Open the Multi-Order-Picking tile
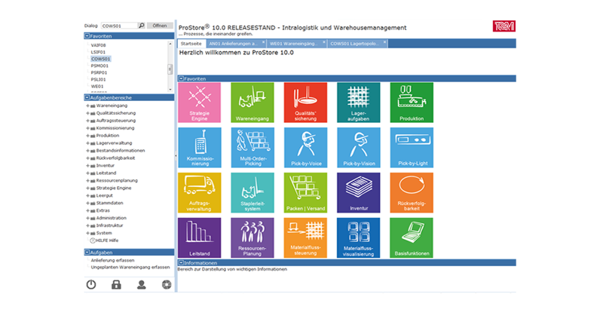The height and width of the screenshot is (334, 603). coord(253,148)
